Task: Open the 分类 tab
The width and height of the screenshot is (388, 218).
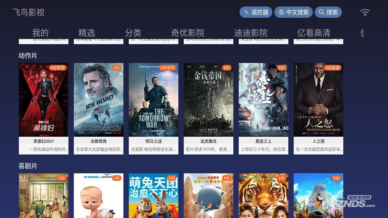Action: (133, 33)
